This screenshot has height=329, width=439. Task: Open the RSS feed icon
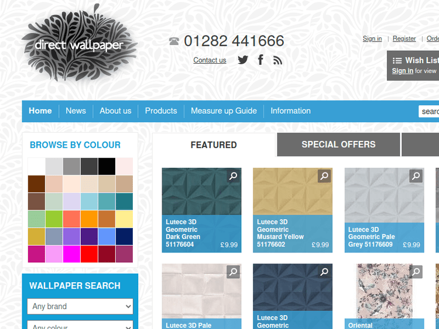(277, 60)
